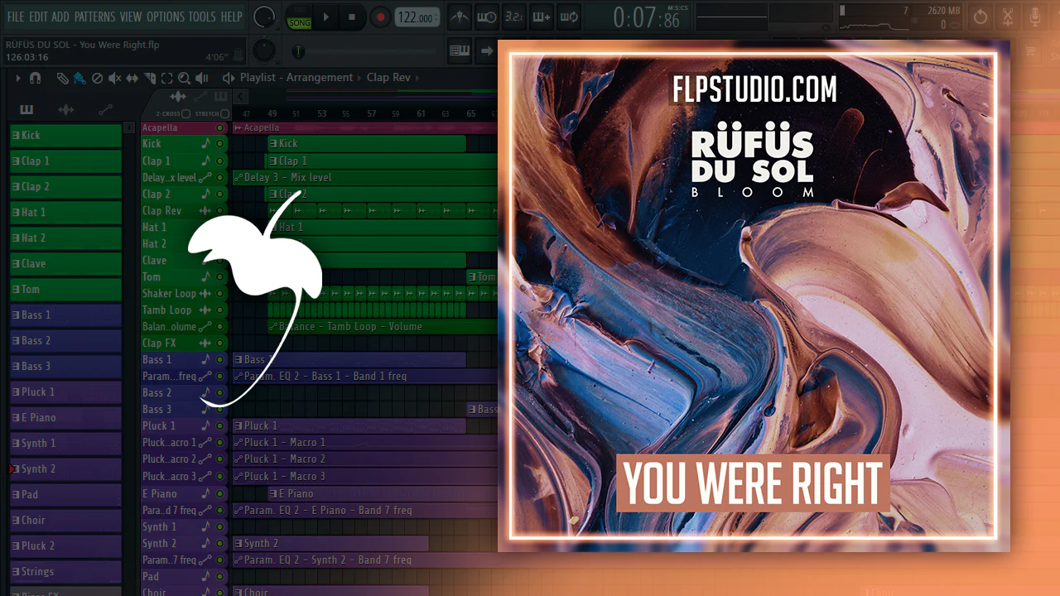
Task: Show pattern clips in the picker panel
Action: [26, 110]
